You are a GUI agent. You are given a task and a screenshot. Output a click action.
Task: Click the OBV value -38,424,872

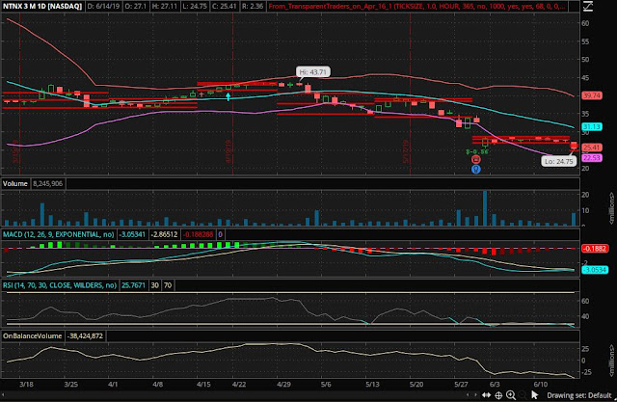[x=85, y=335]
